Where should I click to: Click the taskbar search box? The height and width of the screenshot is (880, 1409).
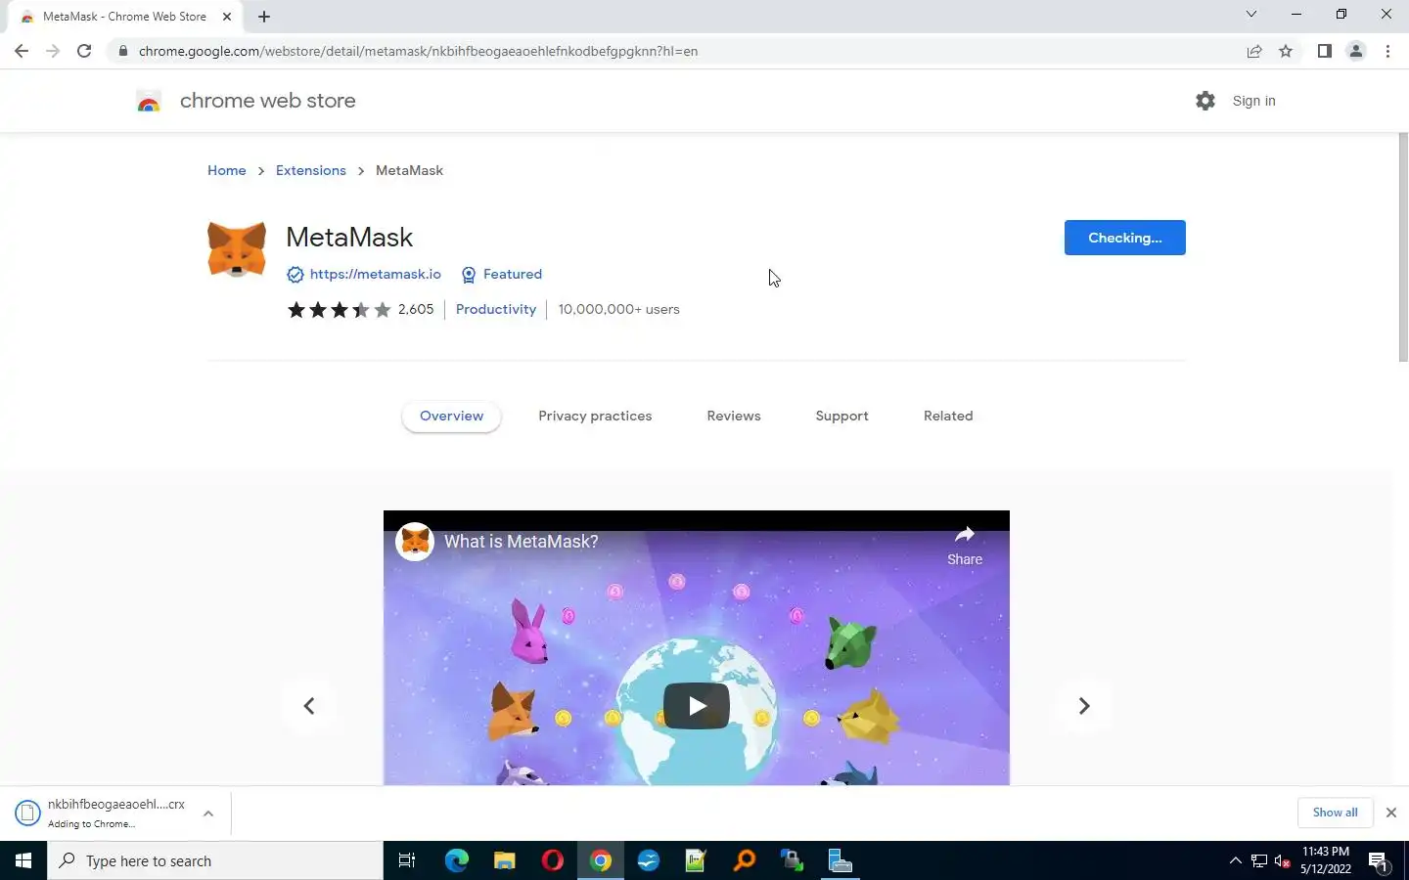tap(215, 860)
